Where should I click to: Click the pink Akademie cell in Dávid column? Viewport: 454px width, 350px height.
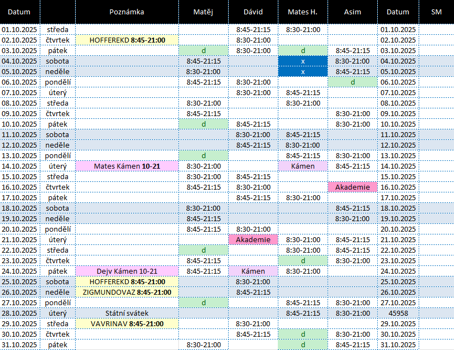coord(253,239)
